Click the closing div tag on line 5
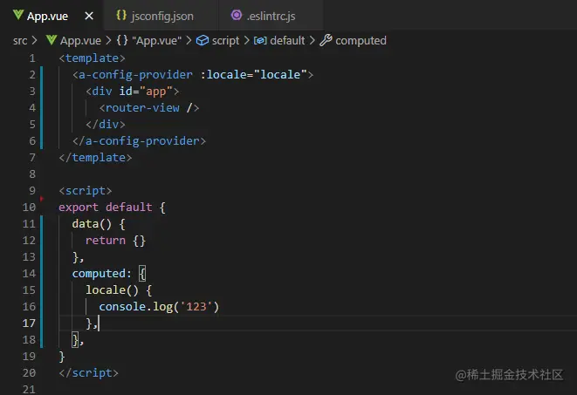This screenshot has height=395, width=577. [106, 124]
